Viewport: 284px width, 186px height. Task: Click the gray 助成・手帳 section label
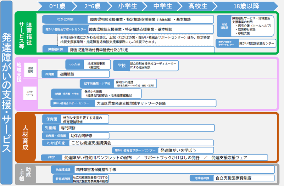25,174
